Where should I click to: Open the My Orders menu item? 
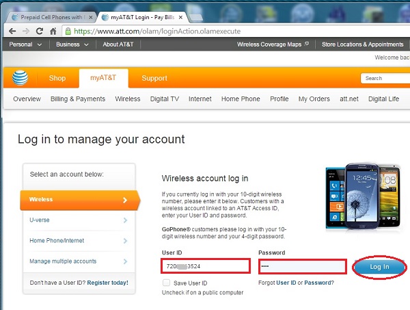click(314, 99)
